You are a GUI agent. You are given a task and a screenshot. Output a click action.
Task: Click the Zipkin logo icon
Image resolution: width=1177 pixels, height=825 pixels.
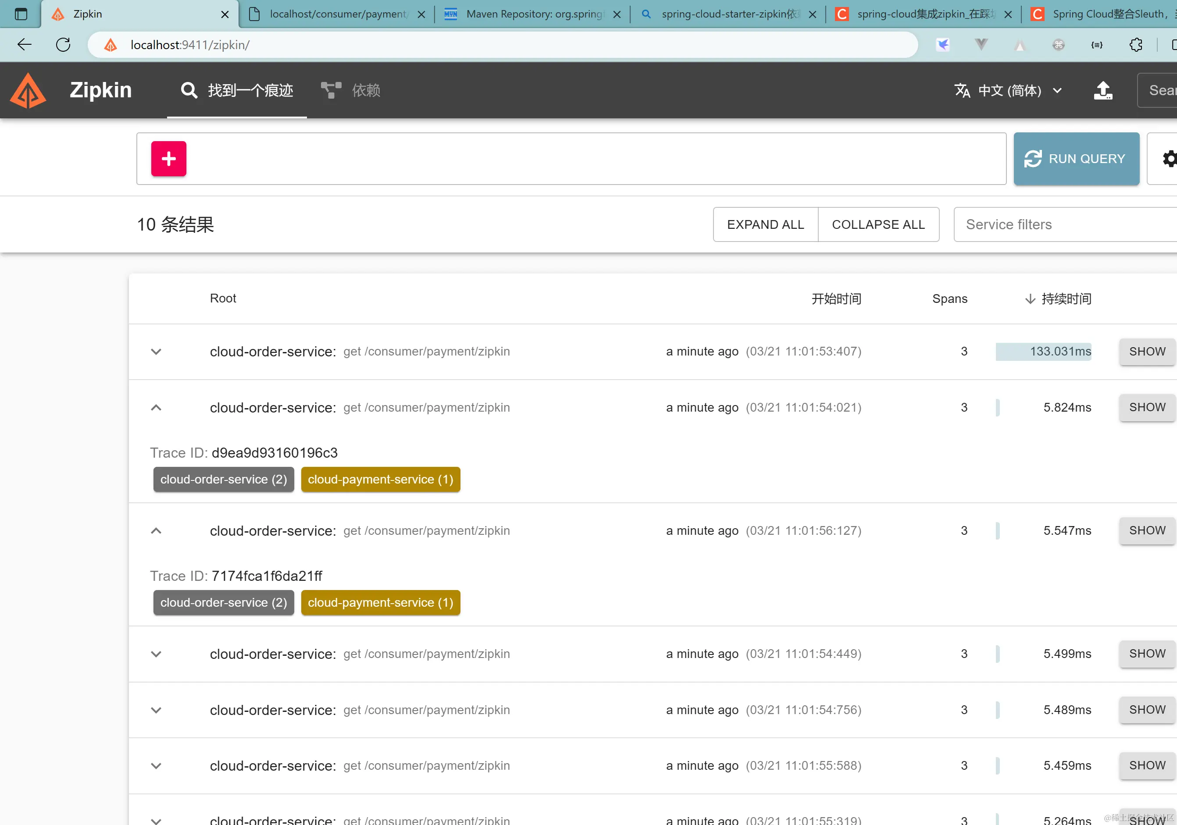pyautogui.click(x=28, y=90)
